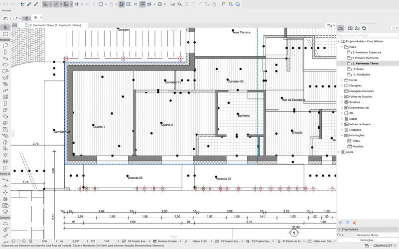The width and height of the screenshot is (399, 249).
Task: Open the tab overview grid icon
Action: pyautogui.click(x=15, y=25)
